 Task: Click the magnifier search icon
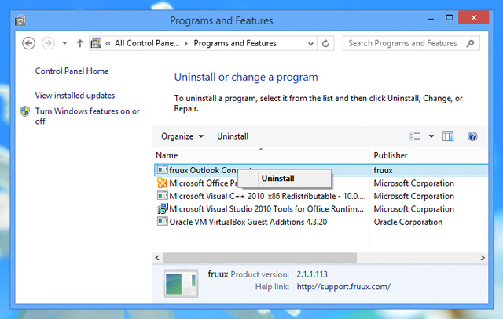point(470,43)
